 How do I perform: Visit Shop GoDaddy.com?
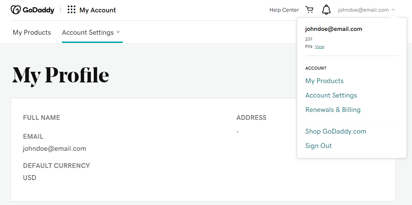(x=335, y=131)
